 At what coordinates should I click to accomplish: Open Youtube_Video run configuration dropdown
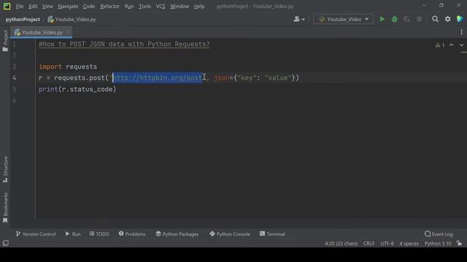(344, 20)
